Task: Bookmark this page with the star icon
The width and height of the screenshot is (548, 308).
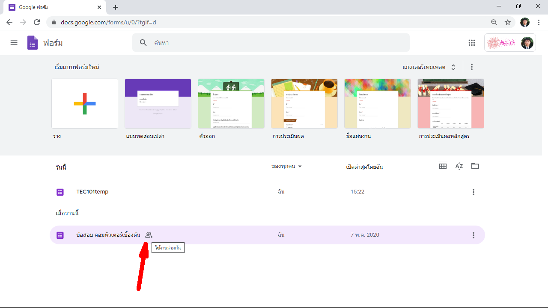Action: click(508, 22)
